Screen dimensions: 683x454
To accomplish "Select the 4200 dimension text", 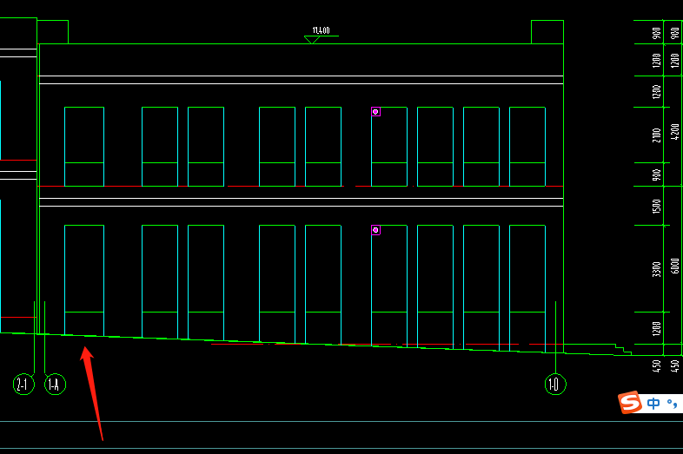I will [674, 132].
